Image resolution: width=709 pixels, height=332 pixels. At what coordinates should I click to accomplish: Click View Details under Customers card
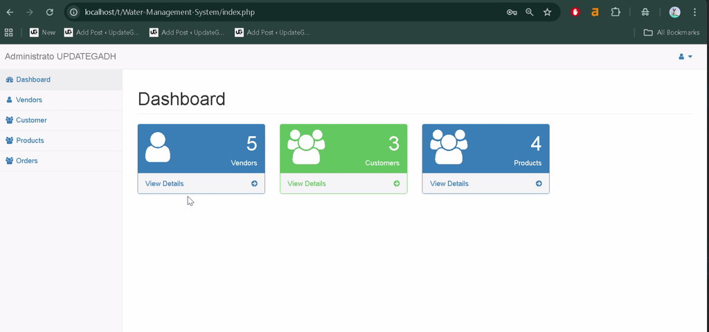pyautogui.click(x=307, y=184)
